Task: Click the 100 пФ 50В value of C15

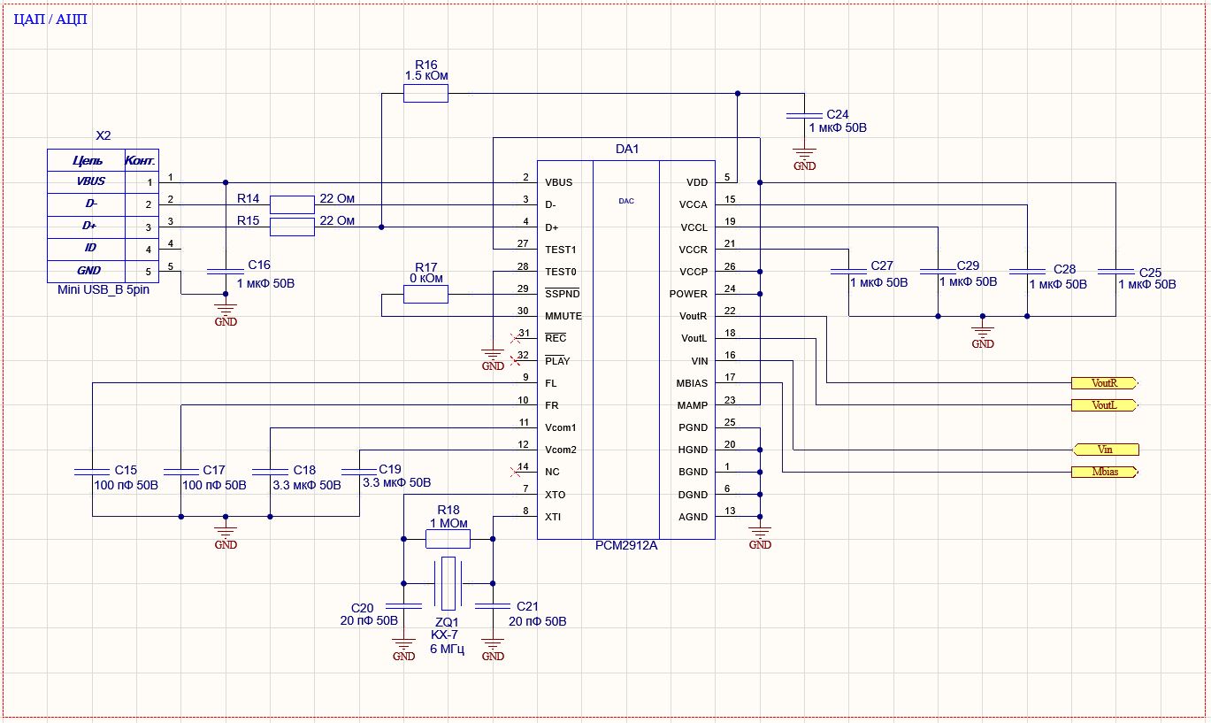Action: coord(126,485)
